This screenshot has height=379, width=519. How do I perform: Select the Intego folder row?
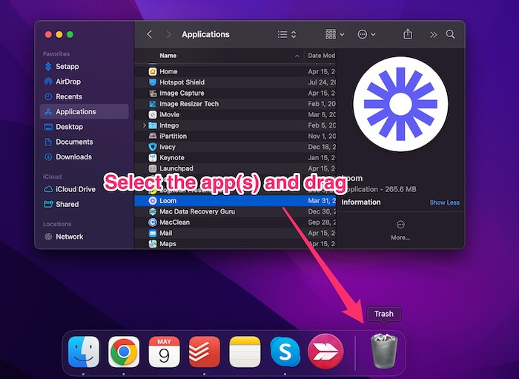(235, 125)
